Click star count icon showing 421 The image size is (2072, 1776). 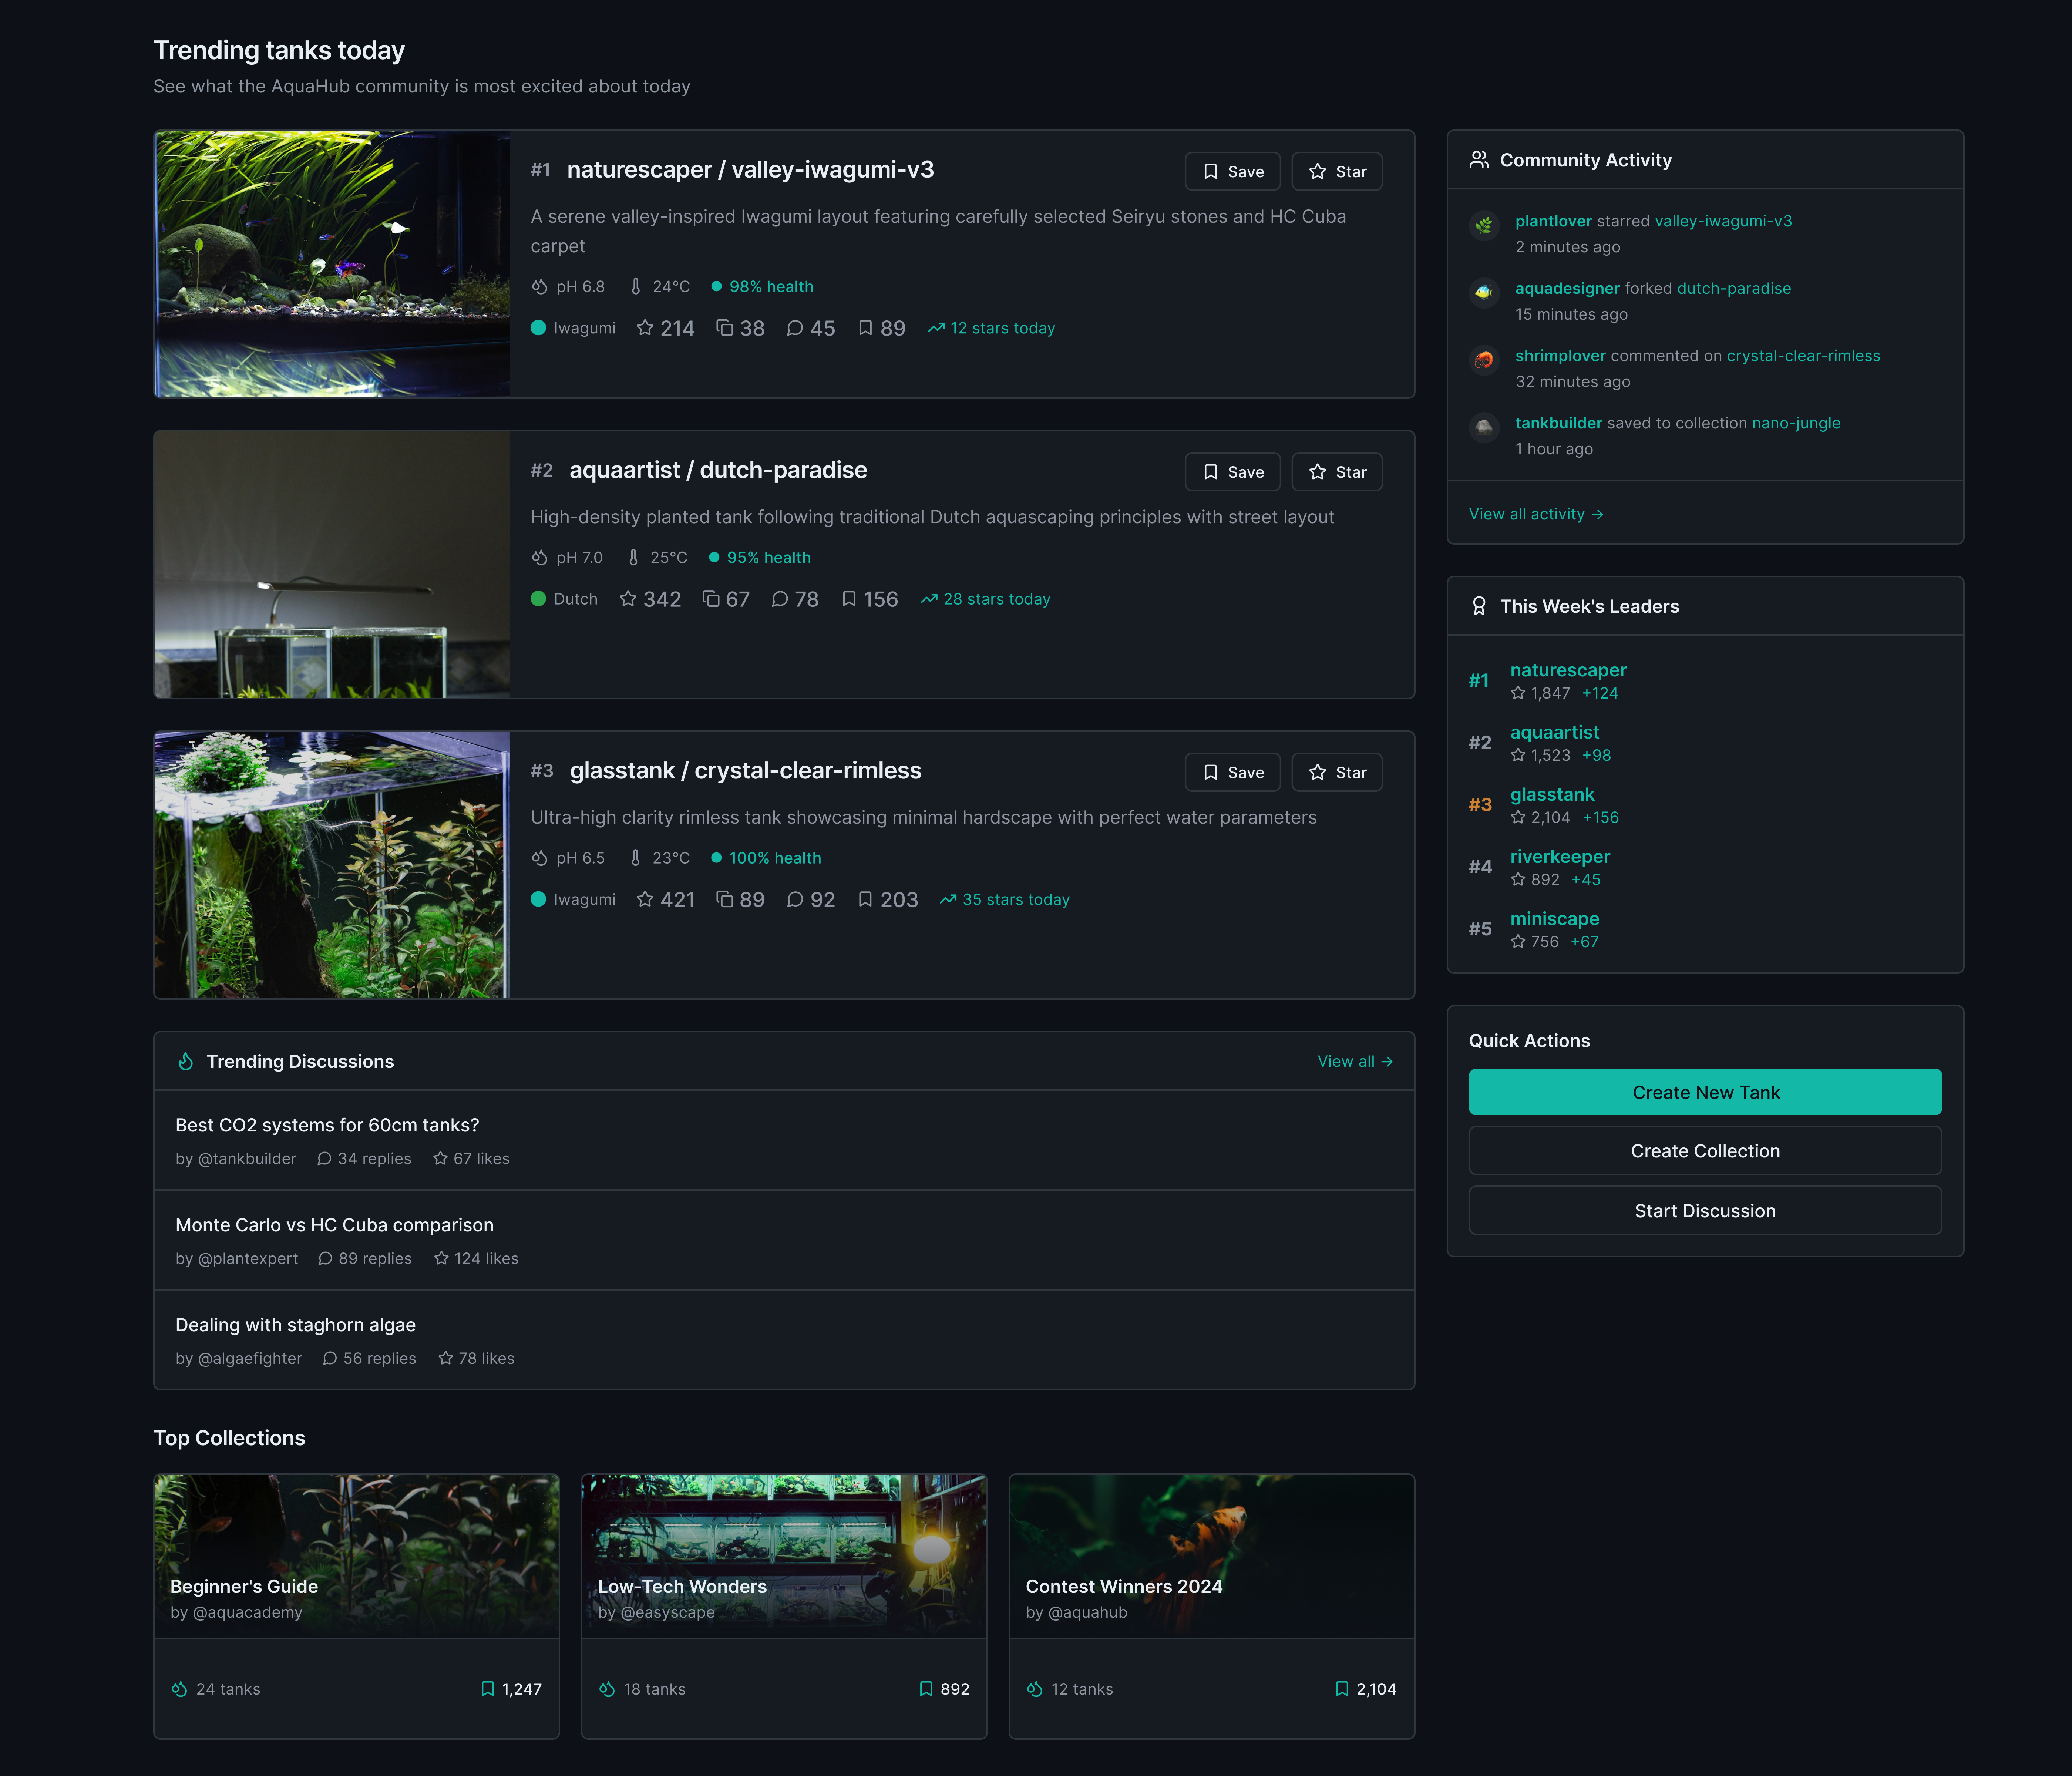tap(645, 899)
